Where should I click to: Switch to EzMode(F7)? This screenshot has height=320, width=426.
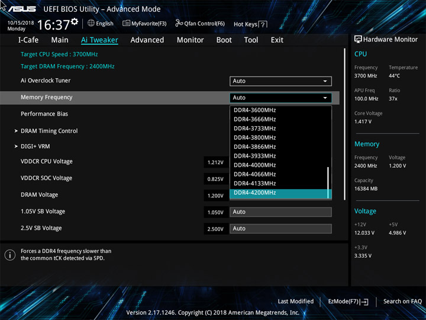tap(348, 302)
